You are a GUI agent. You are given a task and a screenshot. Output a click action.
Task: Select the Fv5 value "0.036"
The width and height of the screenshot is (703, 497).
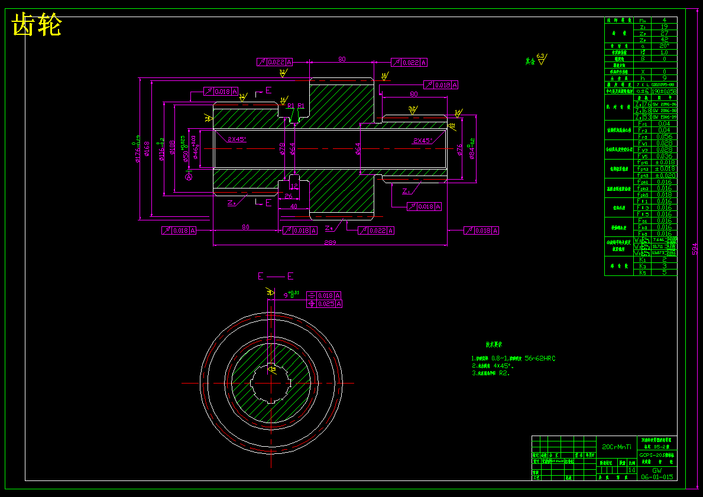coord(664,156)
